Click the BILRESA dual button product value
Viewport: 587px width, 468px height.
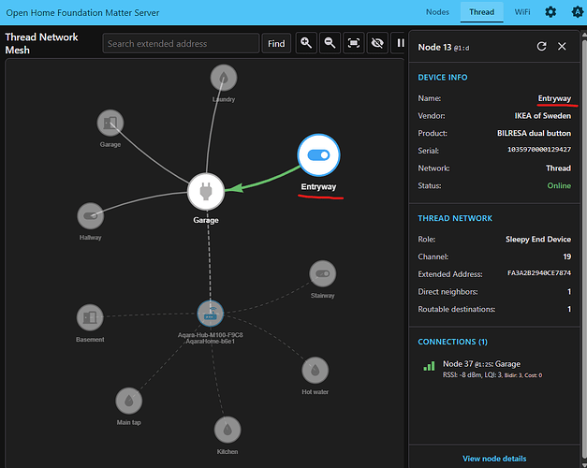534,133
